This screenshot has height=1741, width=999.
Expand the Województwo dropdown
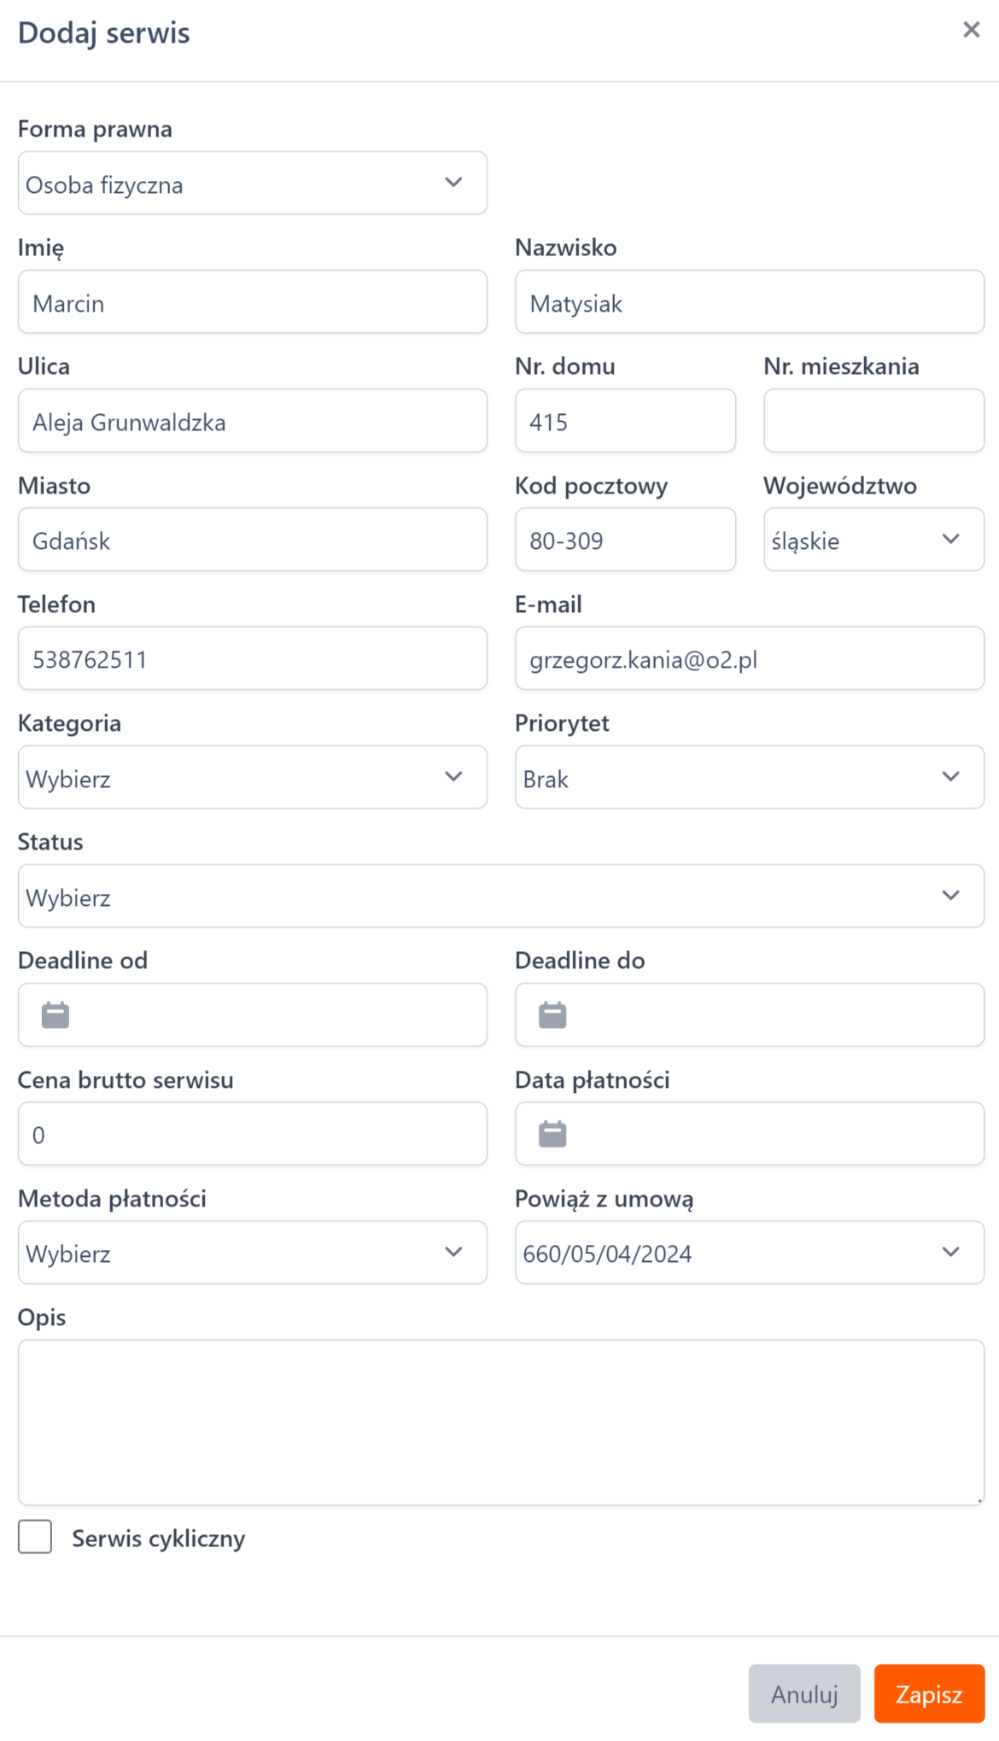click(x=873, y=540)
